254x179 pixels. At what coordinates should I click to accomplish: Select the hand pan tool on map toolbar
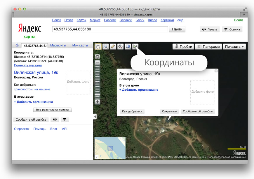98,46
